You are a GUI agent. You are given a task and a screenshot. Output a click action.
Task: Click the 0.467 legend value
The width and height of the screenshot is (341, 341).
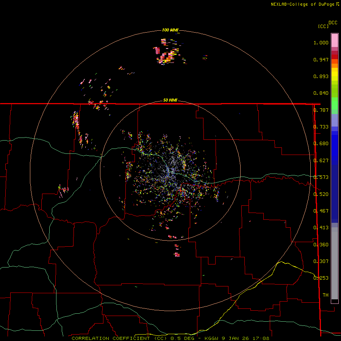click(321, 211)
